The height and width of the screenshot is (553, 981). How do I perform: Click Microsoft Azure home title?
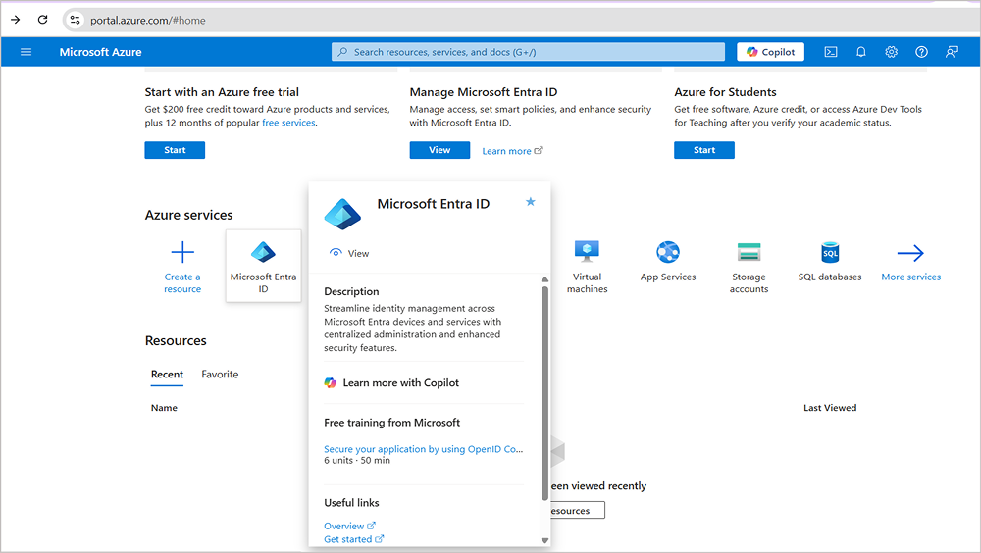(100, 52)
